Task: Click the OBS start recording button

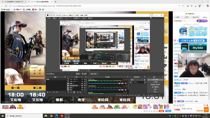Action: (x=155, y=82)
